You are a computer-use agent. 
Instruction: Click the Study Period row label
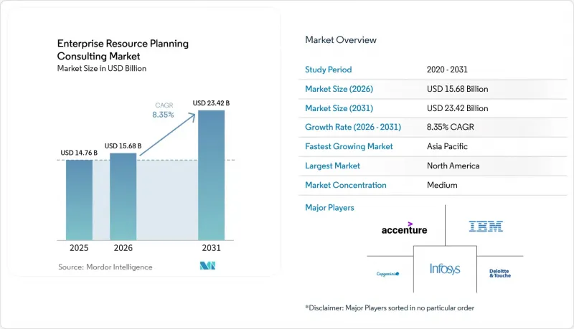point(328,70)
